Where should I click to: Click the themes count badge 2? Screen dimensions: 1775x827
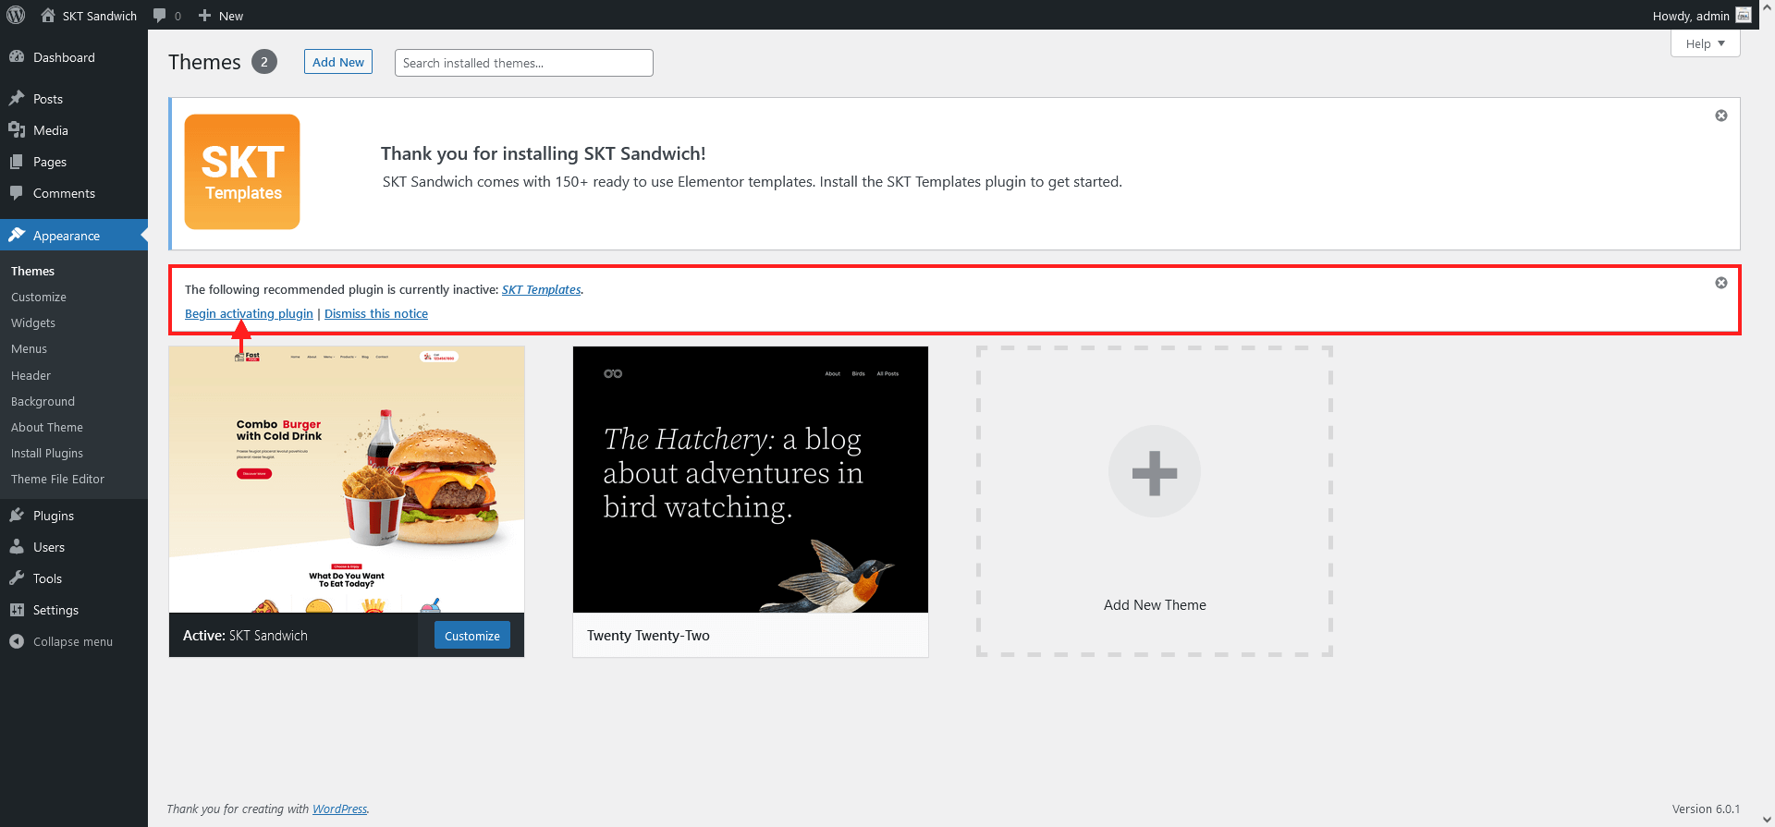pyautogui.click(x=264, y=62)
